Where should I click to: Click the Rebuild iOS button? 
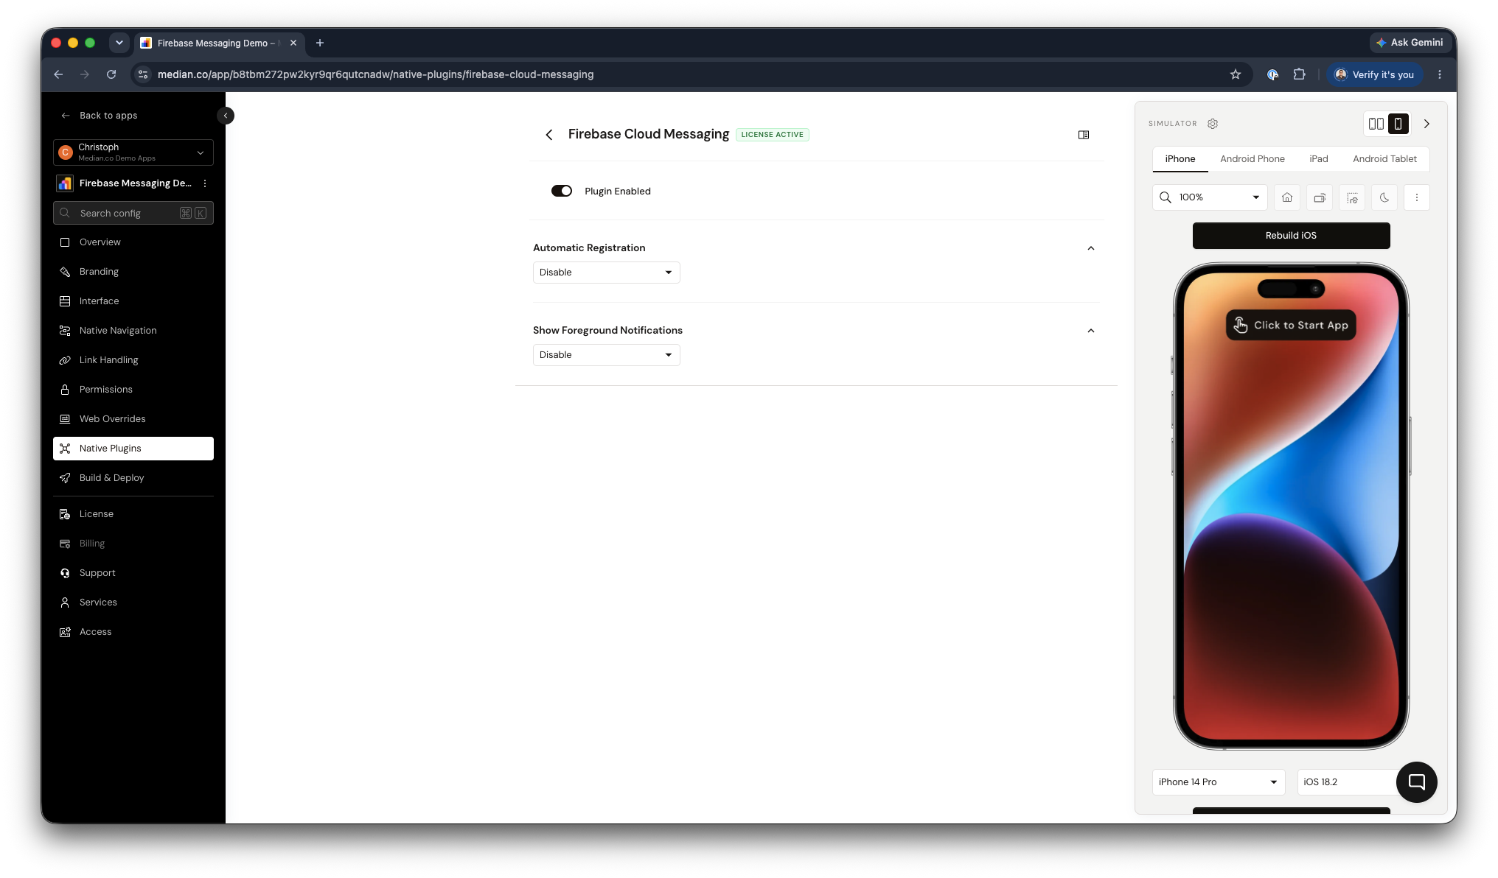tap(1291, 236)
